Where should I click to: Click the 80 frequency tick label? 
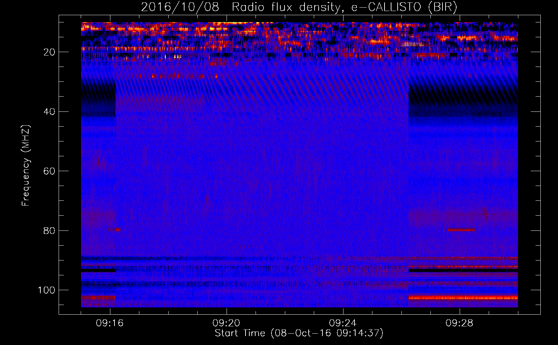[50, 231]
